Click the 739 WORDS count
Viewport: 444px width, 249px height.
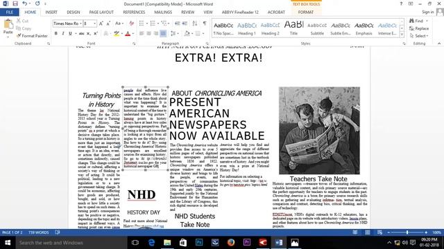click(39, 232)
